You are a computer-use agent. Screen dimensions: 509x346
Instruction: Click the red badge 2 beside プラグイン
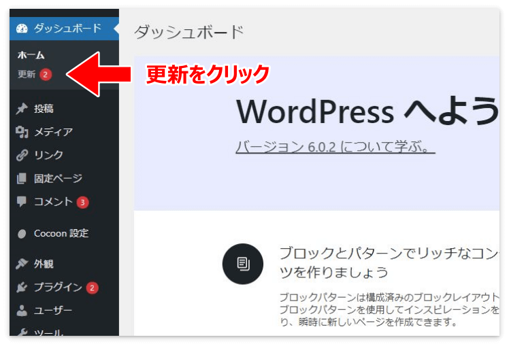[x=92, y=288]
